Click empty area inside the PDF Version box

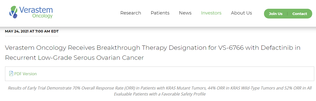176,74
